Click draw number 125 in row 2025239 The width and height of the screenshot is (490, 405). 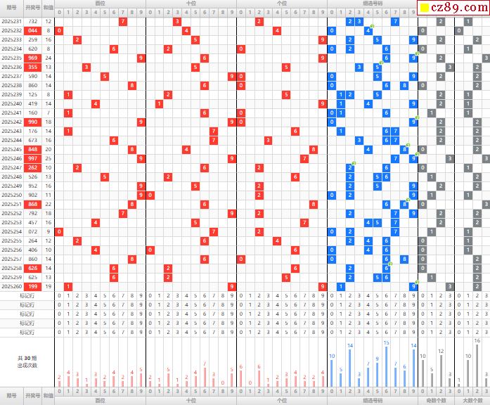click(32, 94)
